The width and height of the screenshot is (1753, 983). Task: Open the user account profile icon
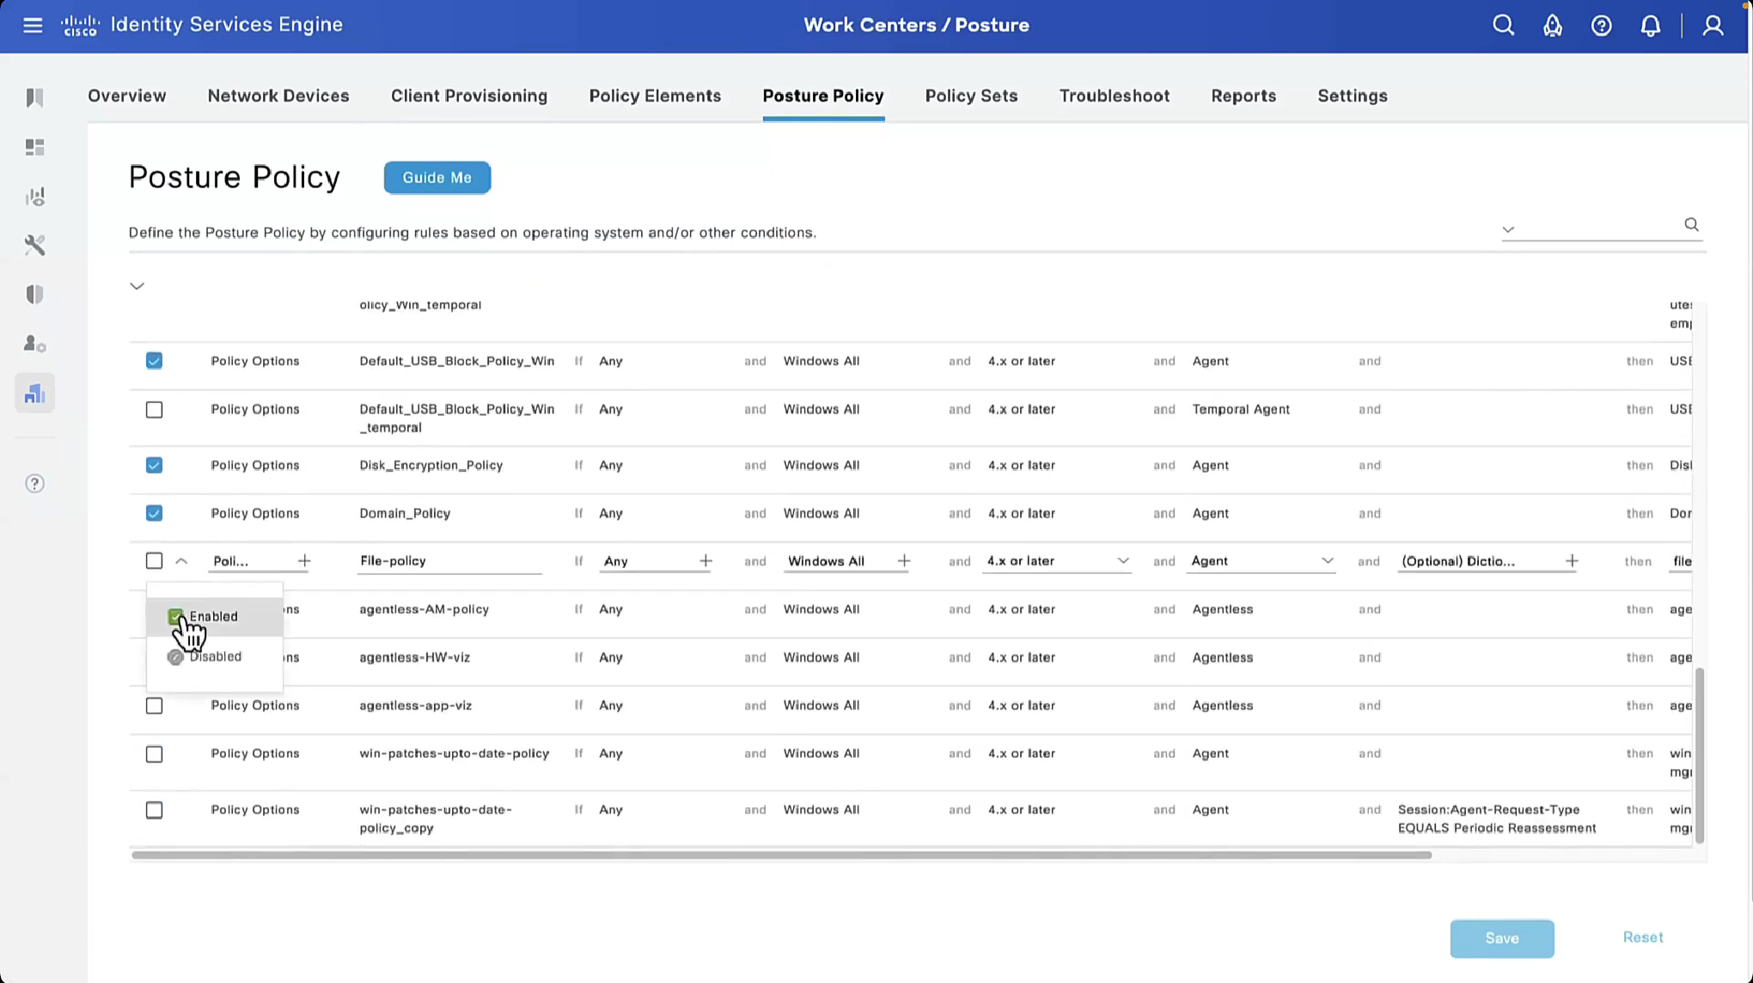1713,25
